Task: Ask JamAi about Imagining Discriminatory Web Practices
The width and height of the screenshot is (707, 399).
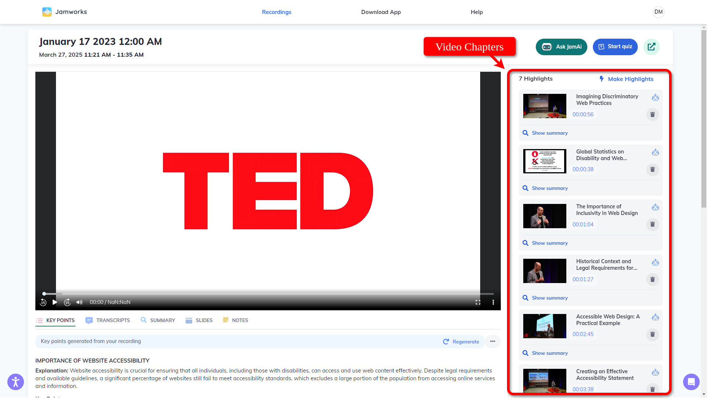Action: (x=655, y=98)
